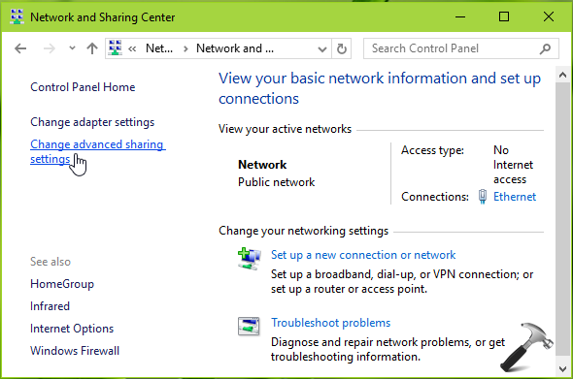The image size is (573, 379).
Task: Expand the breadcrumb arrow after 'Net...'
Action: tap(185, 48)
